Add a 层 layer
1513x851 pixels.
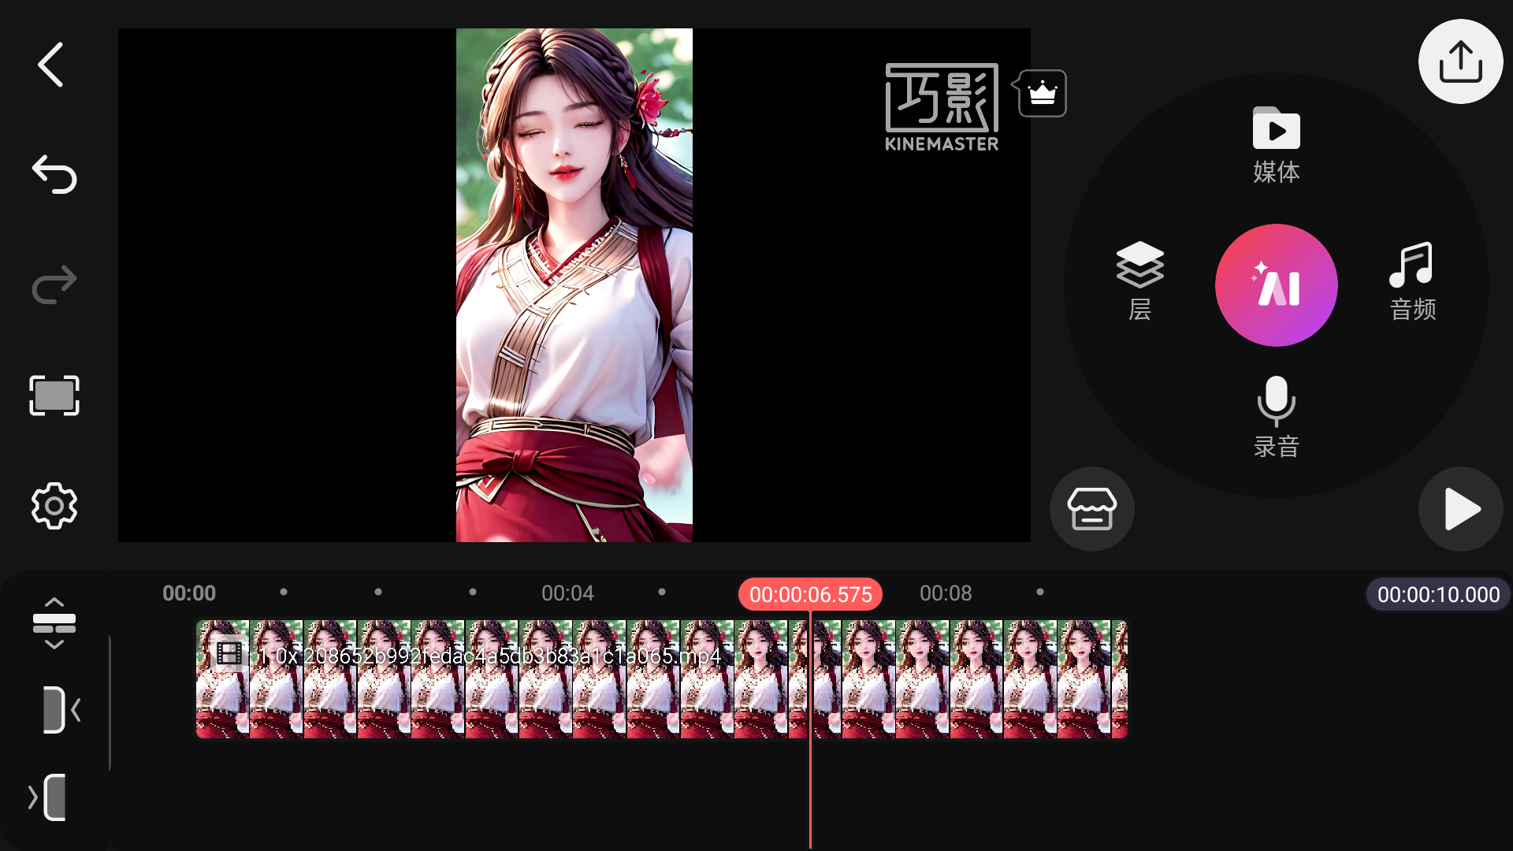tap(1139, 282)
